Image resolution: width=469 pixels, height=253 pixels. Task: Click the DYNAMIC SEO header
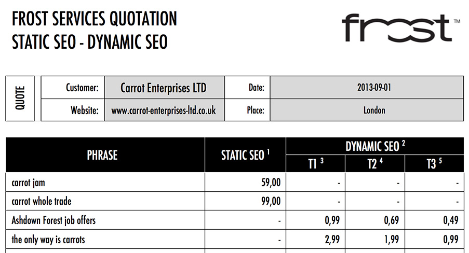coord(375,146)
